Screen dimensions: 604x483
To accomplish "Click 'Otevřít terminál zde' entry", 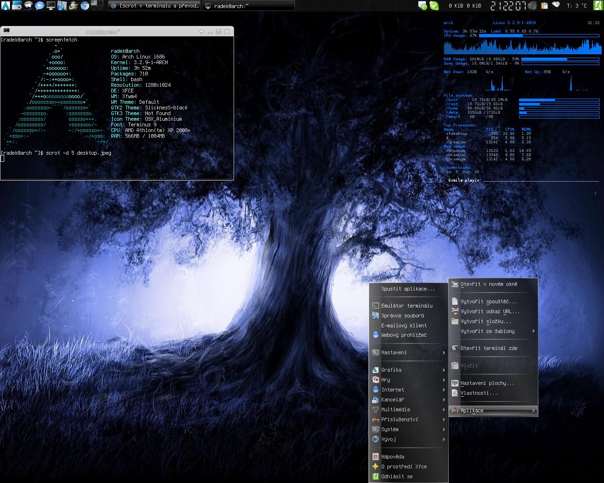I will point(493,348).
